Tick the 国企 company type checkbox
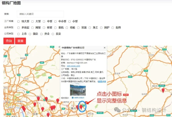The width and height of the screenshot is (172, 117). point(30,34)
